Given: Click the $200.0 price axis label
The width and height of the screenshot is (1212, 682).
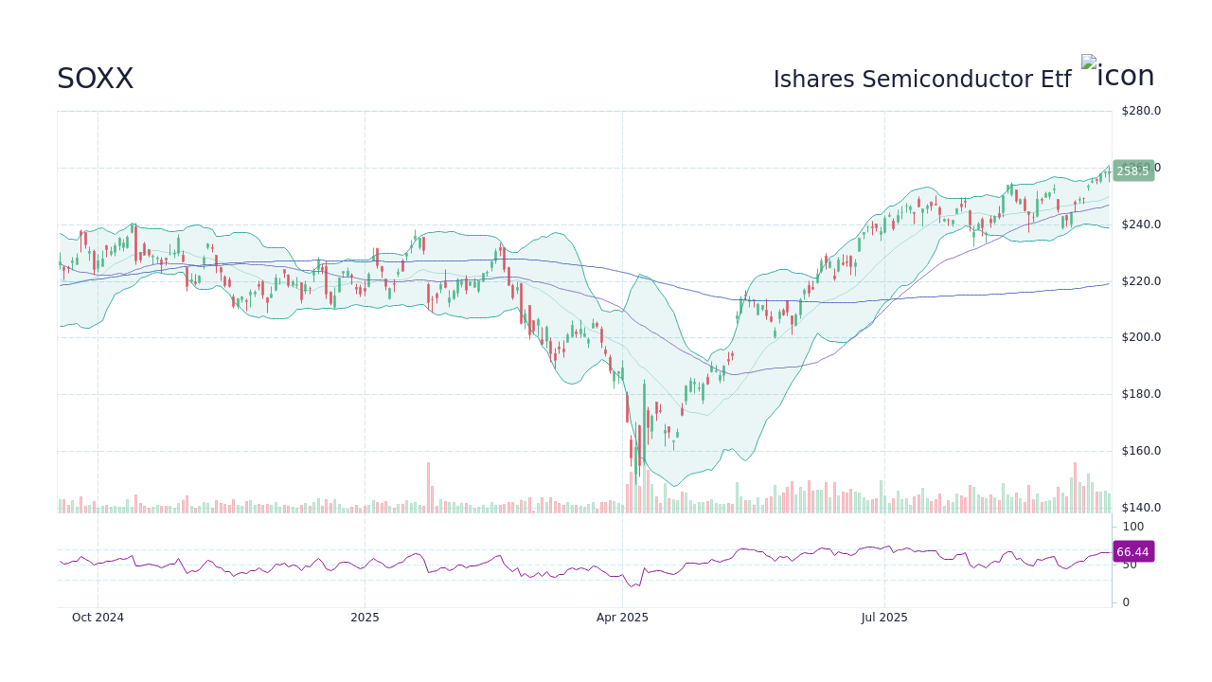Looking at the screenshot, I should point(1141,337).
